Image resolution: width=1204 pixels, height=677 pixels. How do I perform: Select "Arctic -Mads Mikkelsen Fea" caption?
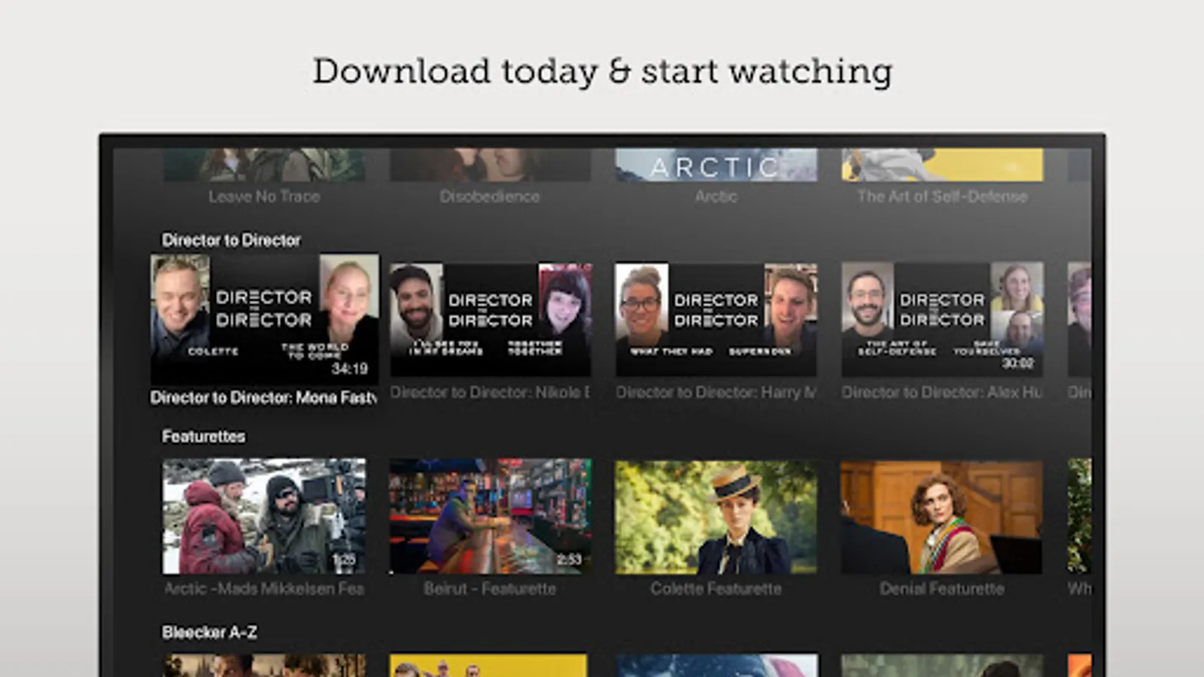coord(264,588)
